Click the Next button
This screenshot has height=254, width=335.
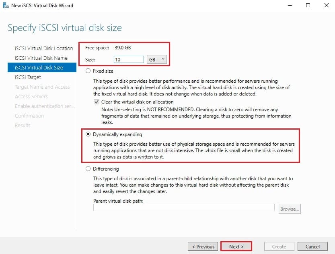pos(236,246)
